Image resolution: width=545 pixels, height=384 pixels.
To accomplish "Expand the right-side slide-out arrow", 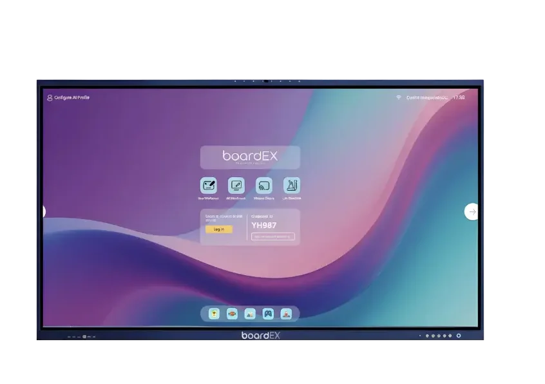I will point(471,211).
